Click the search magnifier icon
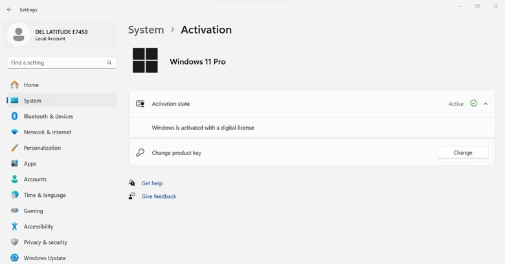This screenshot has width=505, height=264. coord(109,63)
